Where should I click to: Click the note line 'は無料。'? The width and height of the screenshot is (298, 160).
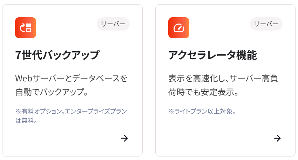click(26, 121)
